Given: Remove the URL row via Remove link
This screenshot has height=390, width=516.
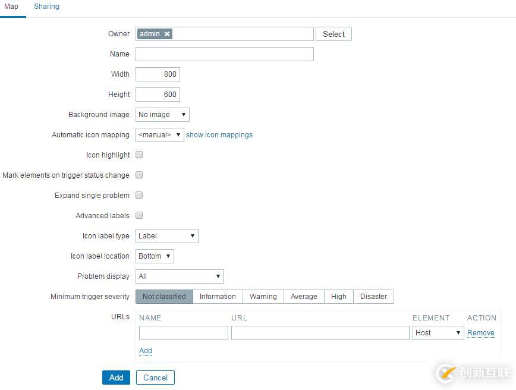Looking at the screenshot, I should 480,333.
